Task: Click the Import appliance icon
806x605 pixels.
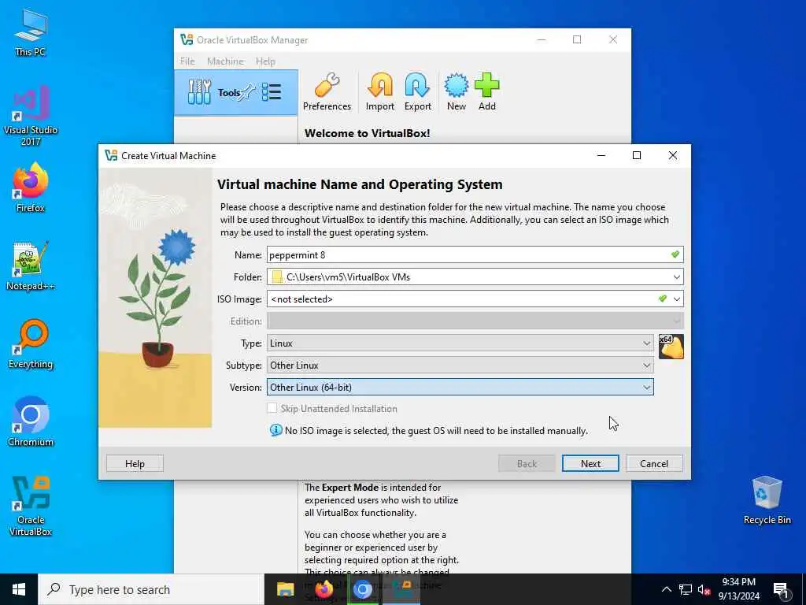Action: (380, 93)
